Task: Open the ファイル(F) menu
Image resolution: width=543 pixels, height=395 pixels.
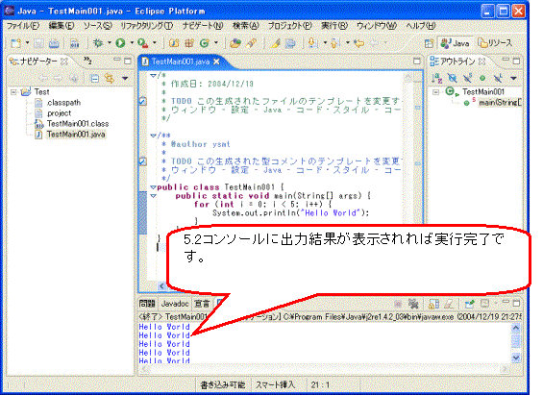Action: point(23,26)
